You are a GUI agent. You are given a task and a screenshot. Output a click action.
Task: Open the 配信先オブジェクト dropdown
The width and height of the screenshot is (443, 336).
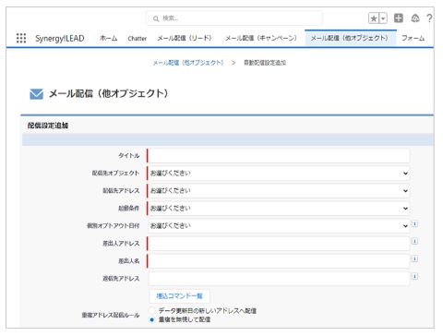[x=279, y=174]
